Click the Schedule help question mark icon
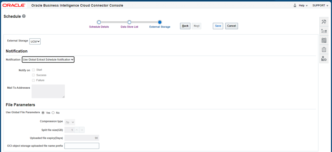 [24, 16]
